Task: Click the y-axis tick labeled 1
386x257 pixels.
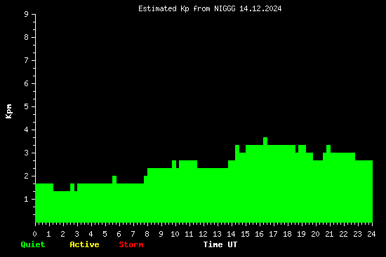Action: [x=27, y=199]
